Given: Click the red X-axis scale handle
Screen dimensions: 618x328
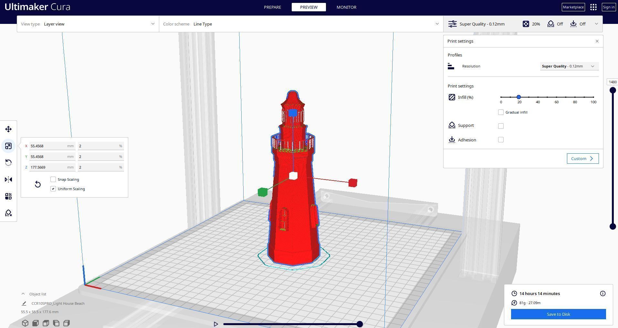Looking at the screenshot, I should 353,183.
